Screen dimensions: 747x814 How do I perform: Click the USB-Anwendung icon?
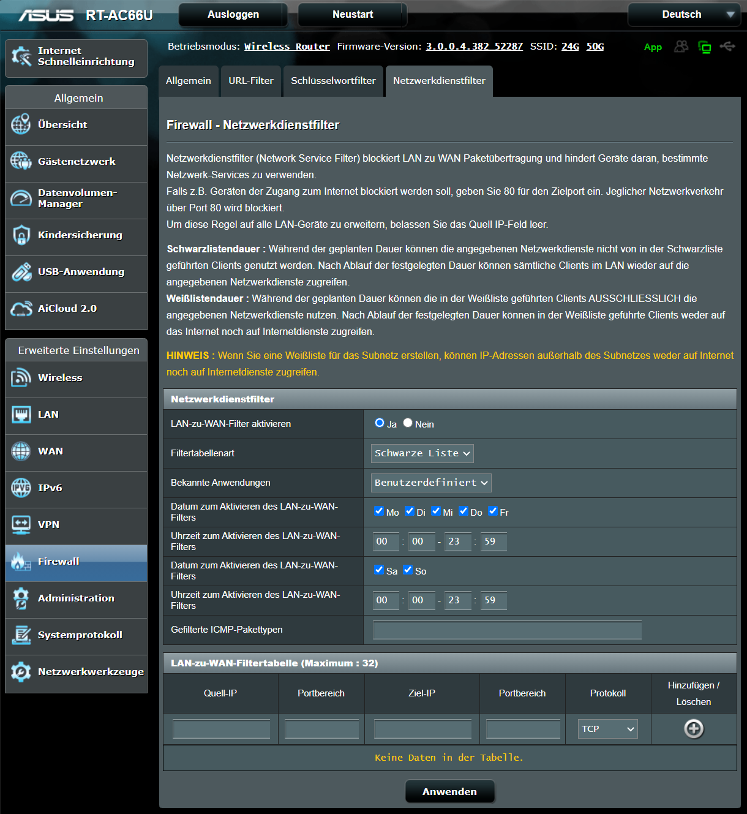pyautogui.click(x=21, y=272)
